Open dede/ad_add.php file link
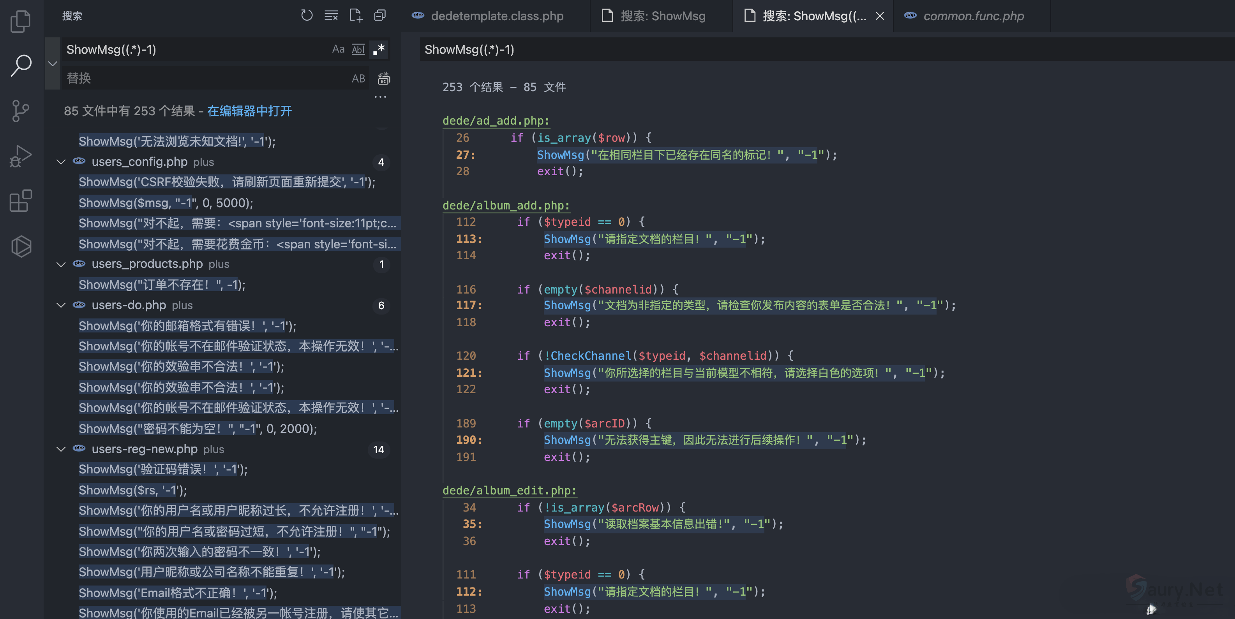Image resolution: width=1235 pixels, height=619 pixels. [496, 120]
